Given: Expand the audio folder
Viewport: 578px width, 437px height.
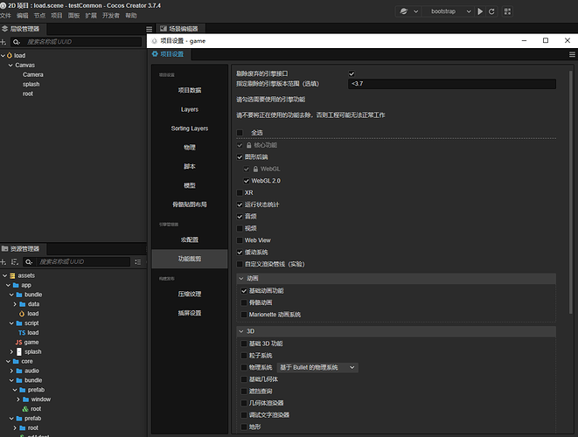Looking at the screenshot, I should tap(11, 371).
